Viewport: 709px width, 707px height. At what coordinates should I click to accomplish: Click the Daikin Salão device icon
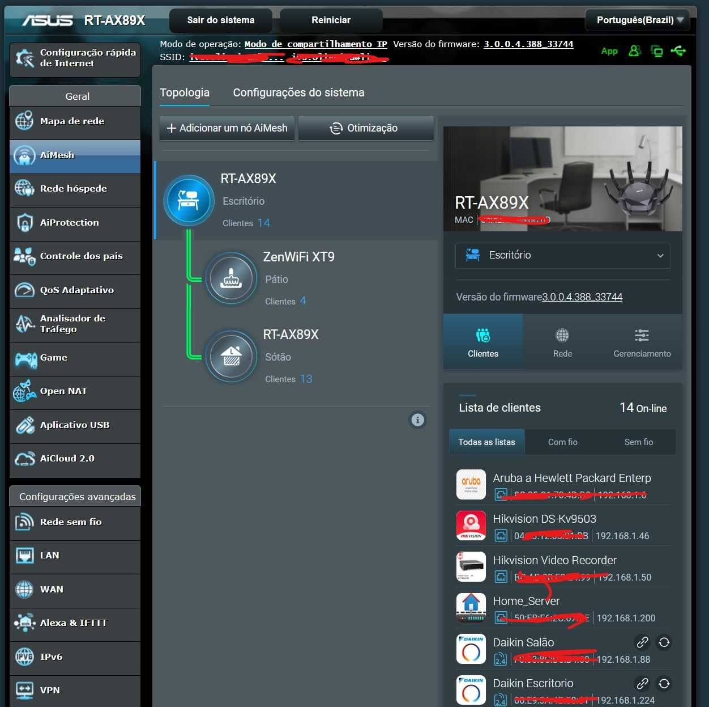(471, 649)
